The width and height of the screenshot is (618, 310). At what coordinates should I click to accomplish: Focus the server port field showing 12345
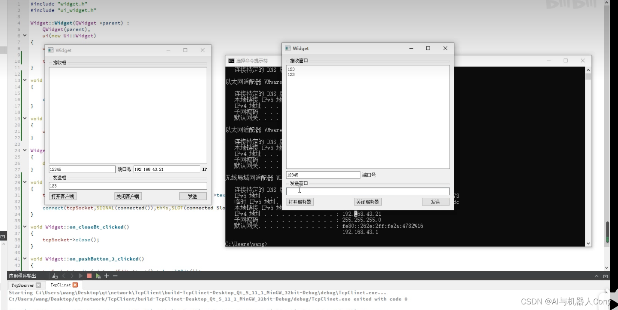coord(323,175)
